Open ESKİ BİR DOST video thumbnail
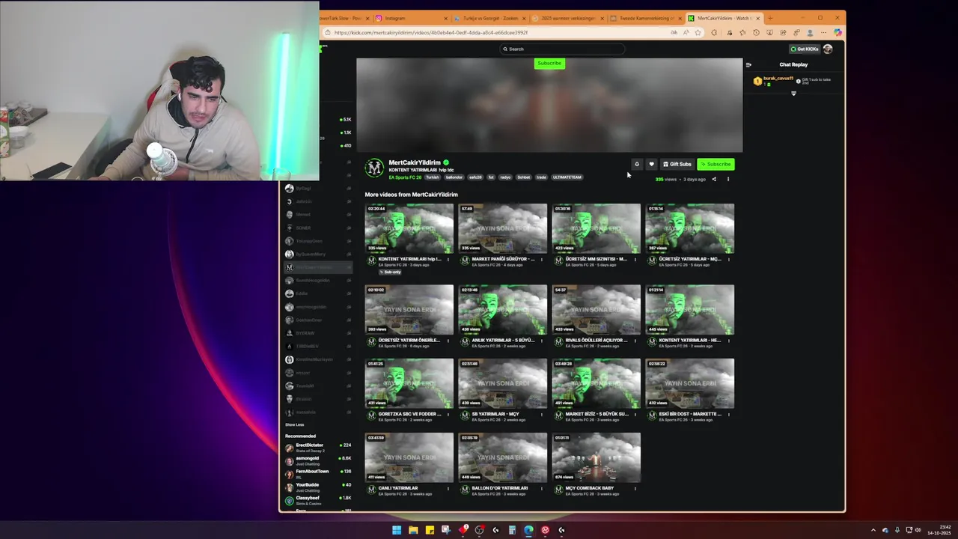Screen dimensions: 958x539 (x=690, y=383)
